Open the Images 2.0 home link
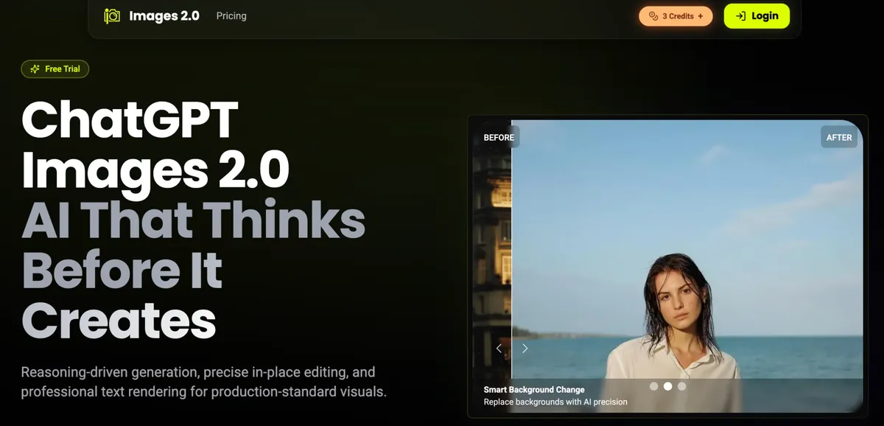884x426 pixels. 152,15
